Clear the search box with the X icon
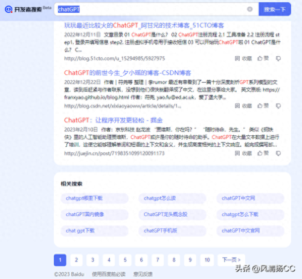Screen dimensions: 302x279 coord(249,9)
